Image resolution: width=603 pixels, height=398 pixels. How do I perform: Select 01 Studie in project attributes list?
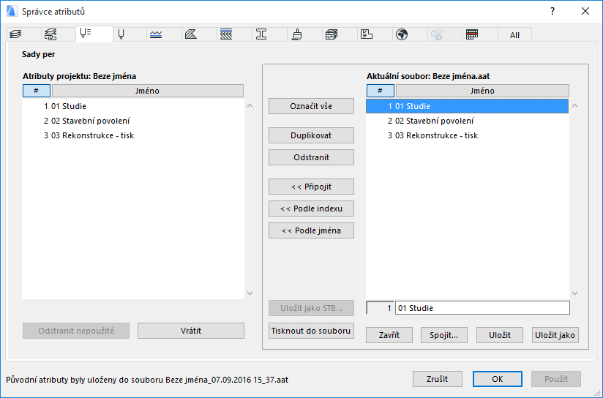click(133, 106)
